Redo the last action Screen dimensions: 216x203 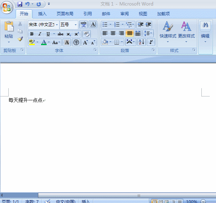[x=39, y=4]
